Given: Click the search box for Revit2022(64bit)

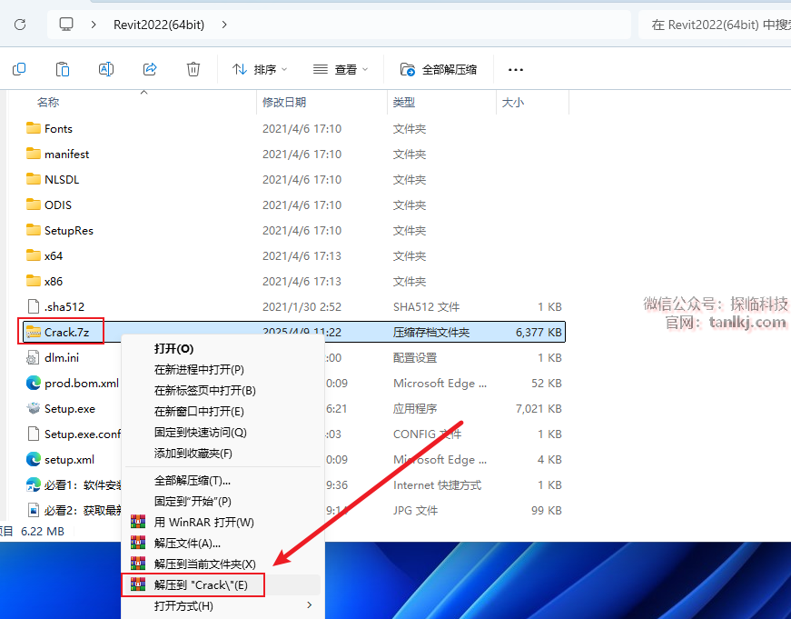Looking at the screenshot, I should tap(715, 25).
